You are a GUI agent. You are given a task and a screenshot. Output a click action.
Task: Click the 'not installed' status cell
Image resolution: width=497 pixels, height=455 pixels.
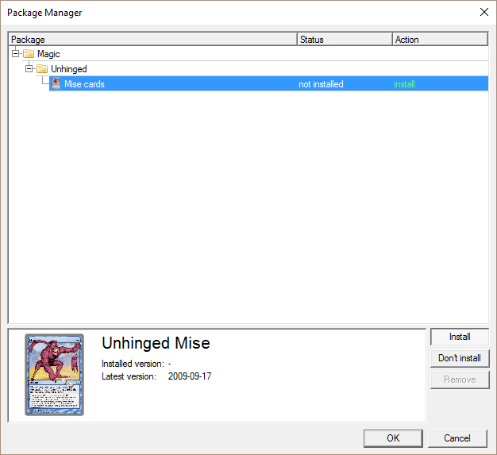[x=321, y=84]
